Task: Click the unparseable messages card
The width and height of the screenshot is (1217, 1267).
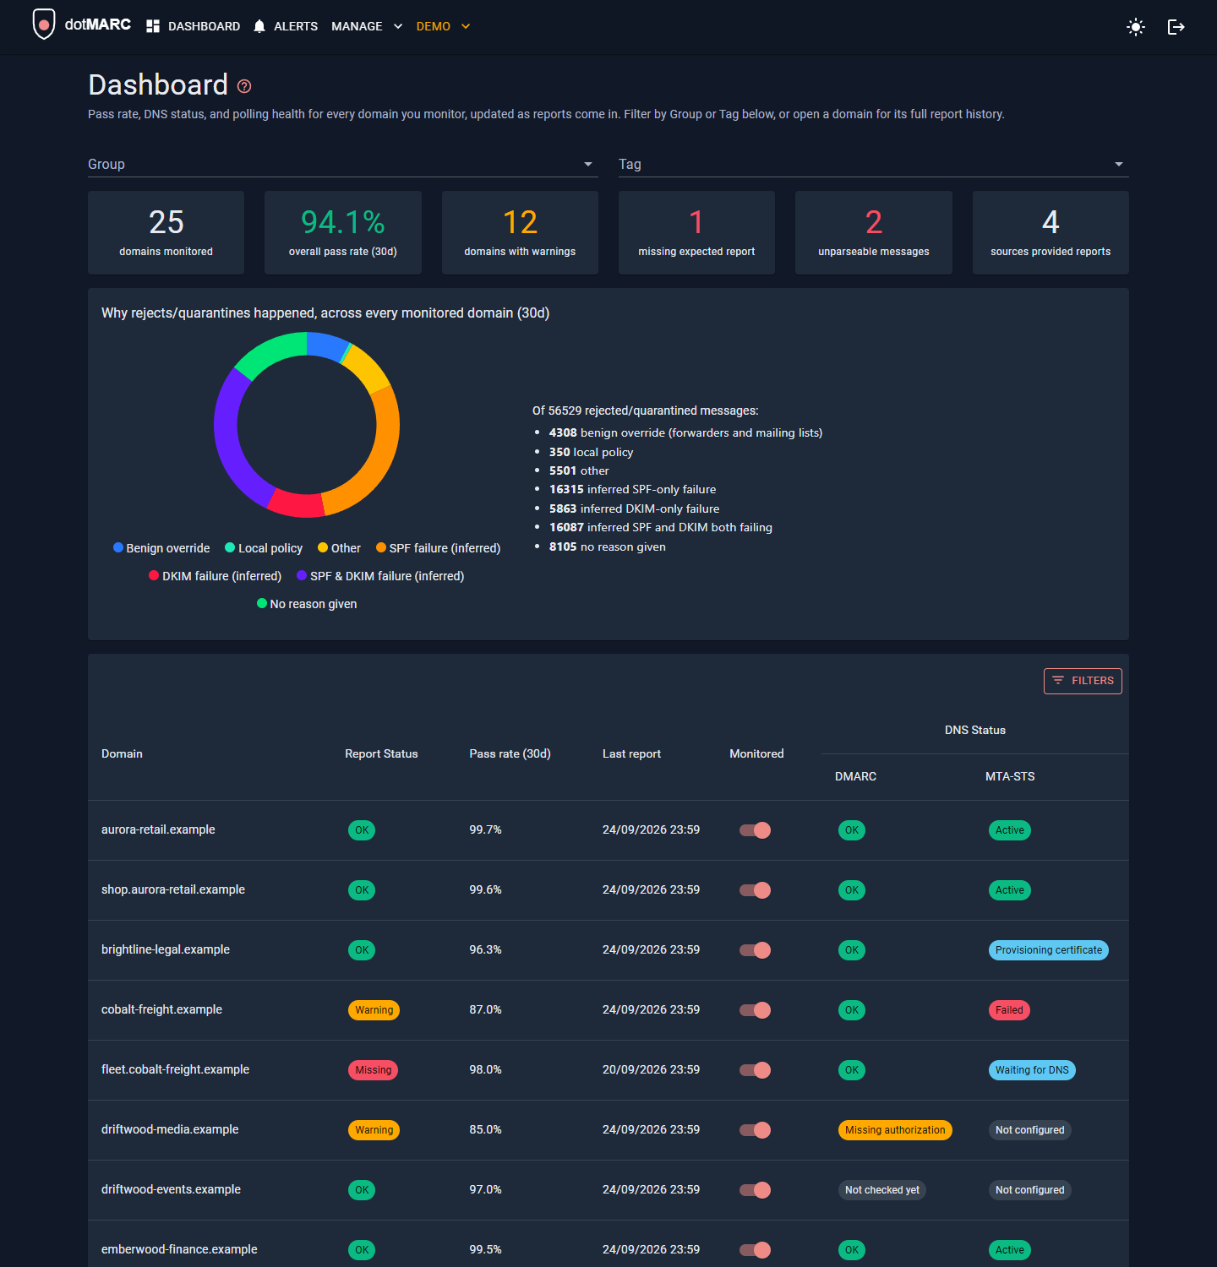Action: 874,232
